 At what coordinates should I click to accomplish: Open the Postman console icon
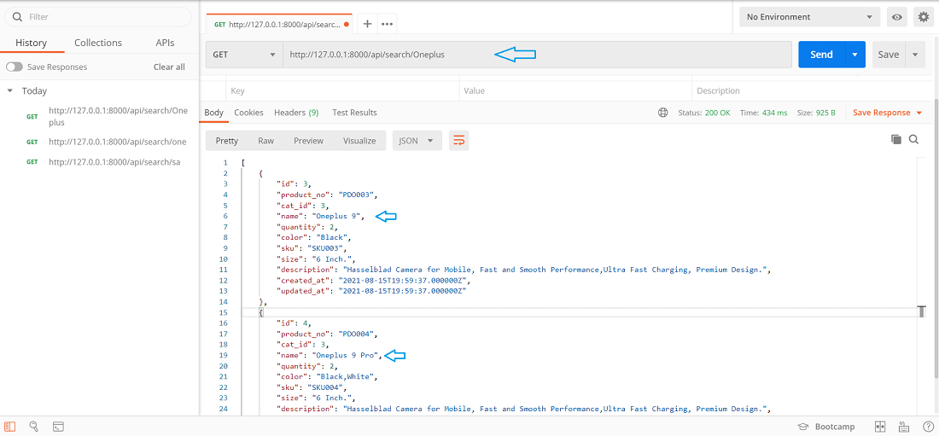coord(58,426)
